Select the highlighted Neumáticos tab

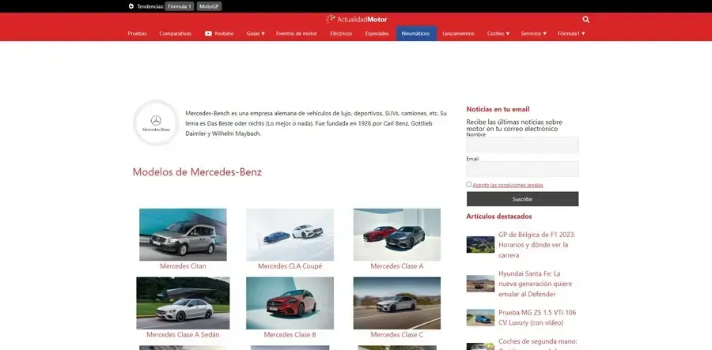pos(416,33)
